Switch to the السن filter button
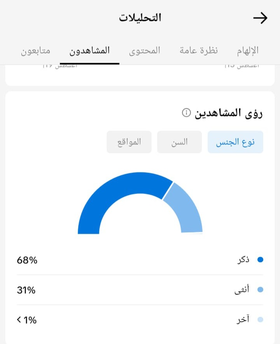The width and height of the screenshot is (280, 344). 179,142
